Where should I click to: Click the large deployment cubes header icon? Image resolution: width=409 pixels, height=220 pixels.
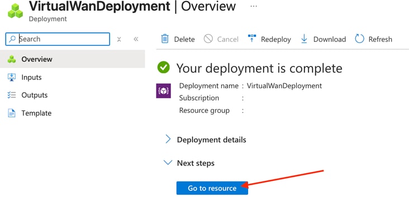(x=15, y=11)
